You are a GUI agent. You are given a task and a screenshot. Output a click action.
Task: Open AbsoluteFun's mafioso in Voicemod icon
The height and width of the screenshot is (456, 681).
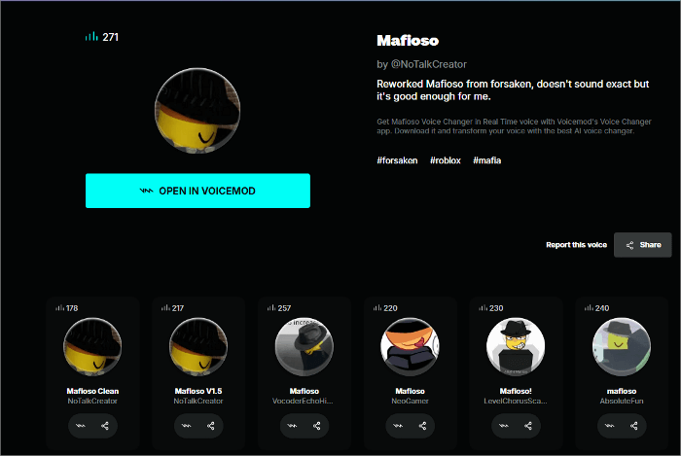[x=609, y=426]
